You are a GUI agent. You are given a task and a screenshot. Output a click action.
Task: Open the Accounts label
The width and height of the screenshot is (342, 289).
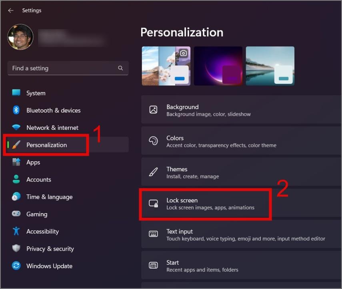tap(39, 180)
